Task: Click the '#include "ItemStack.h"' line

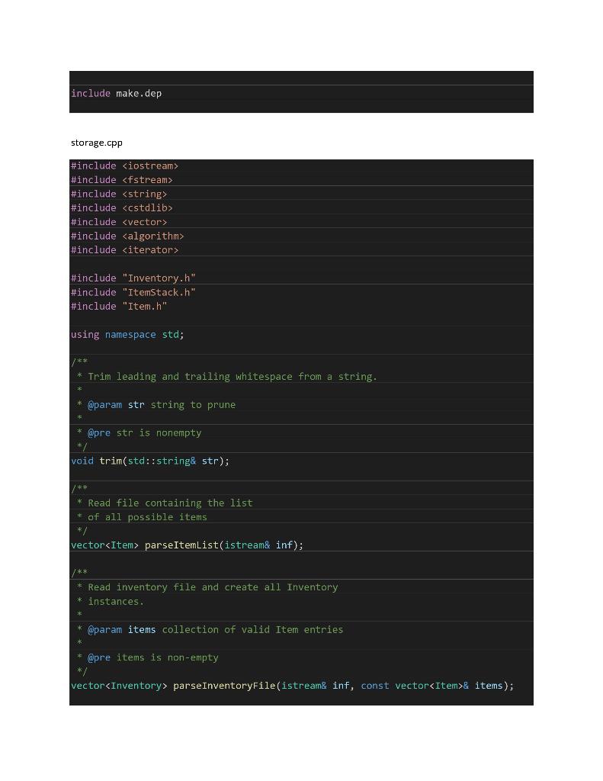Action: click(133, 292)
